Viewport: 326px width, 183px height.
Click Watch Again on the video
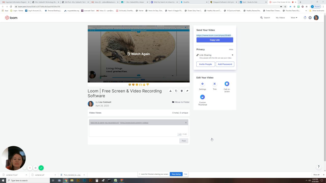point(139,54)
